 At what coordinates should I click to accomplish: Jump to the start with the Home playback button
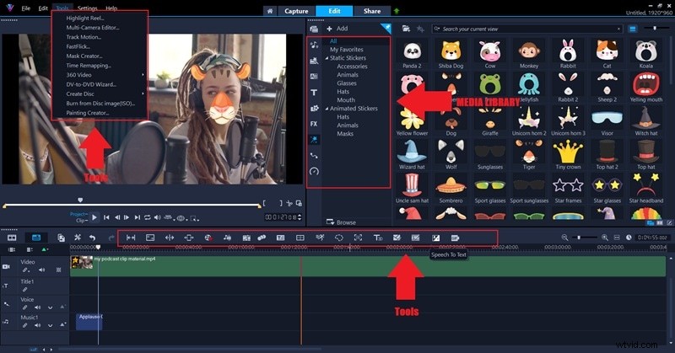[x=106, y=217]
